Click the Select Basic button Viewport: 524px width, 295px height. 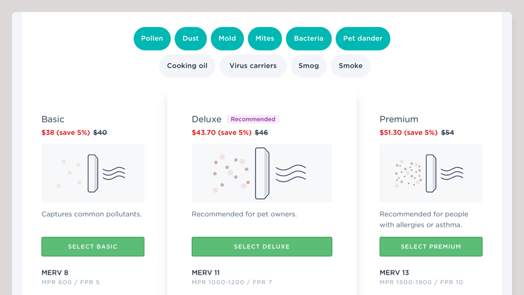coord(93,246)
